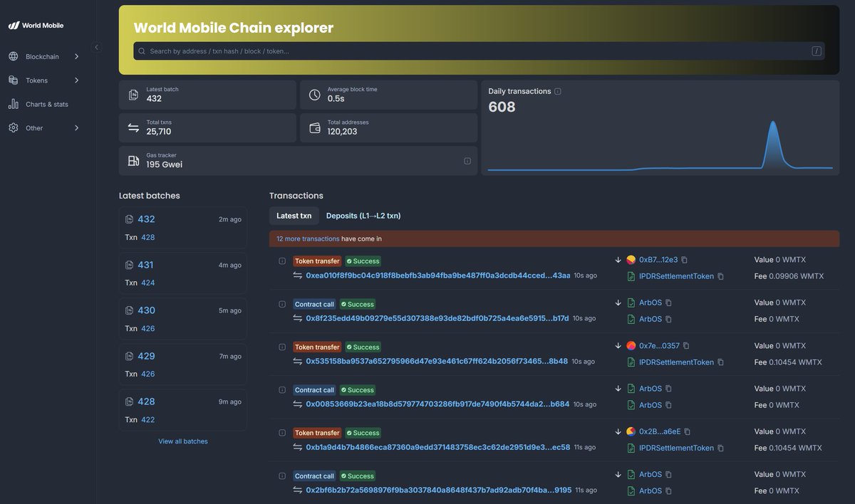Screen dimensions: 855x504
Task: Select the checkbox next to the 0x8f235 contract call
Action: click(281, 303)
